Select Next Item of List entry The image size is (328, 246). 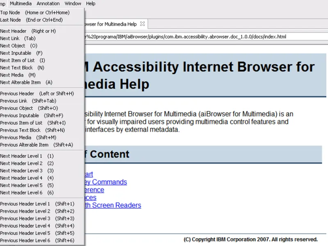click(42, 60)
